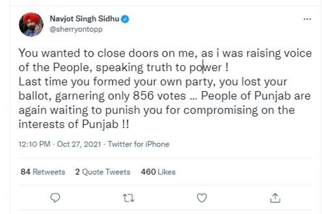
Task: Open the share icon below the tweet
Action: pos(275,197)
